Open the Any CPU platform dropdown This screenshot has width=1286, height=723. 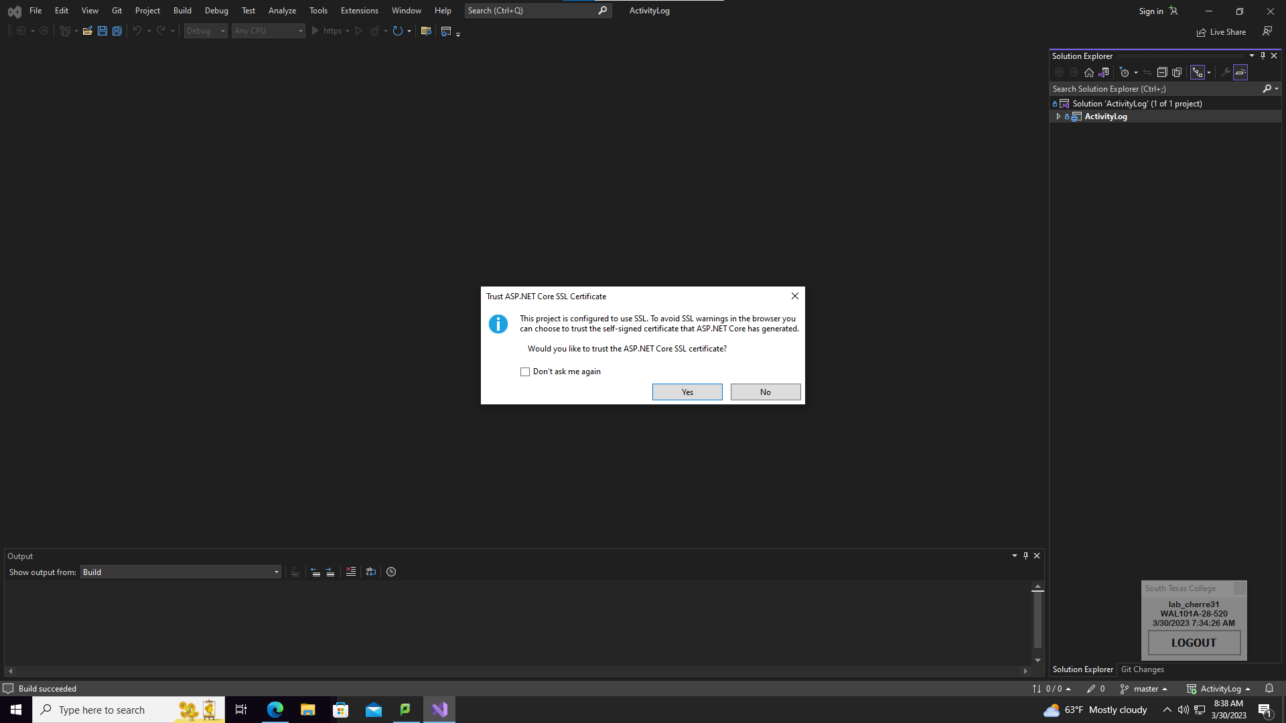[269, 31]
